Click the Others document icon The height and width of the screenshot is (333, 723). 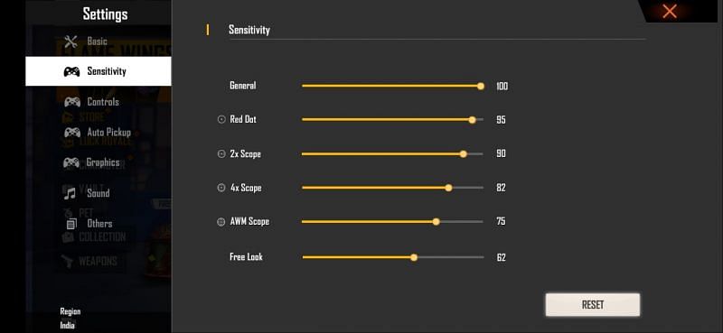[71, 225]
